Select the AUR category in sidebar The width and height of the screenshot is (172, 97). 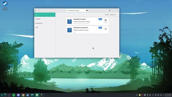click(45, 27)
